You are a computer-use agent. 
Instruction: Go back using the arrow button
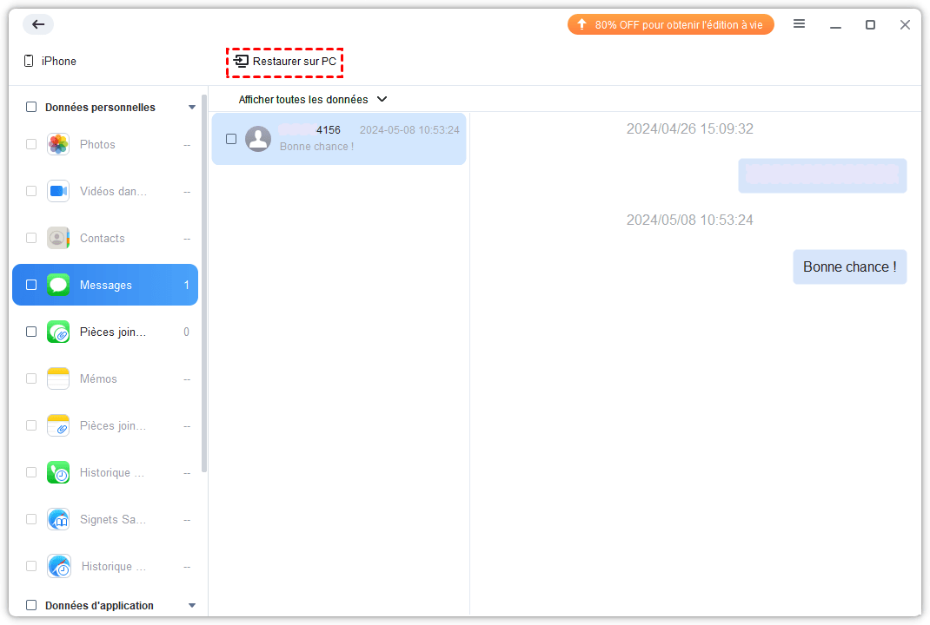point(38,24)
